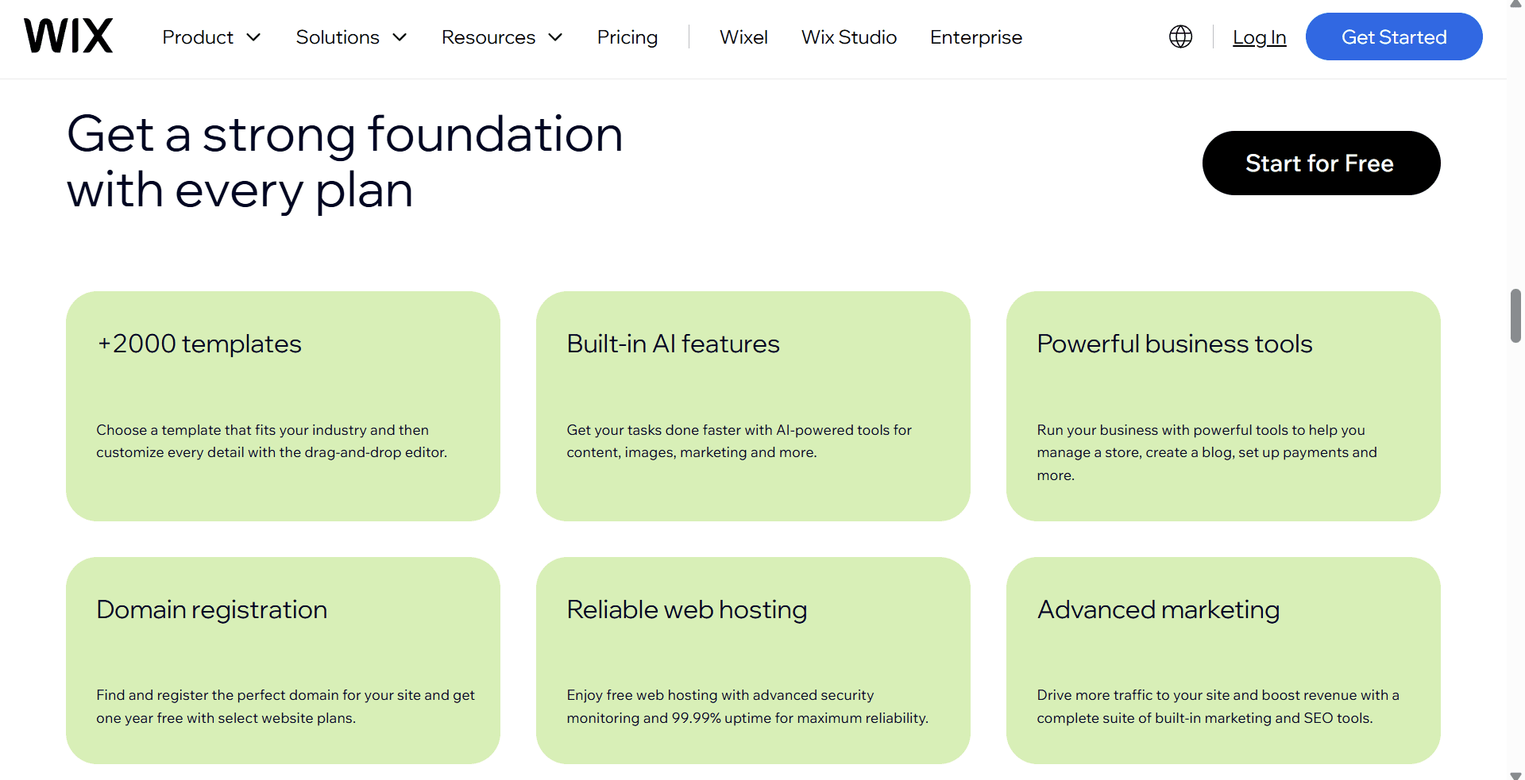Screen dimensions: 1525x780
Task: Open the Reliable web hosting card
Action: tap(753, 660)
